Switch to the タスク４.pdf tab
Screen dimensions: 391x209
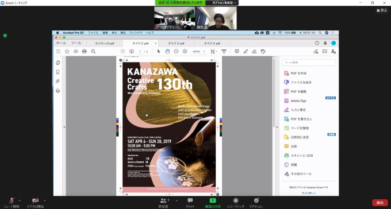pyautogui.click(x=212, y=43)
